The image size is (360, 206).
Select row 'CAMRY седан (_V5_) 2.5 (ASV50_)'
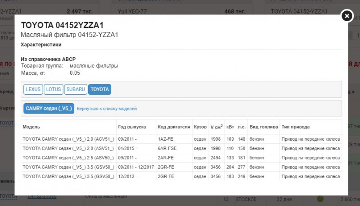[181, 158]
